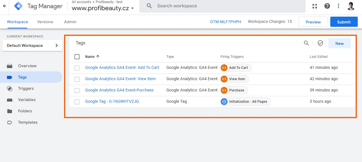Open Variables in the sidebar
Screen dimensions: 362x162
[31, 100]
